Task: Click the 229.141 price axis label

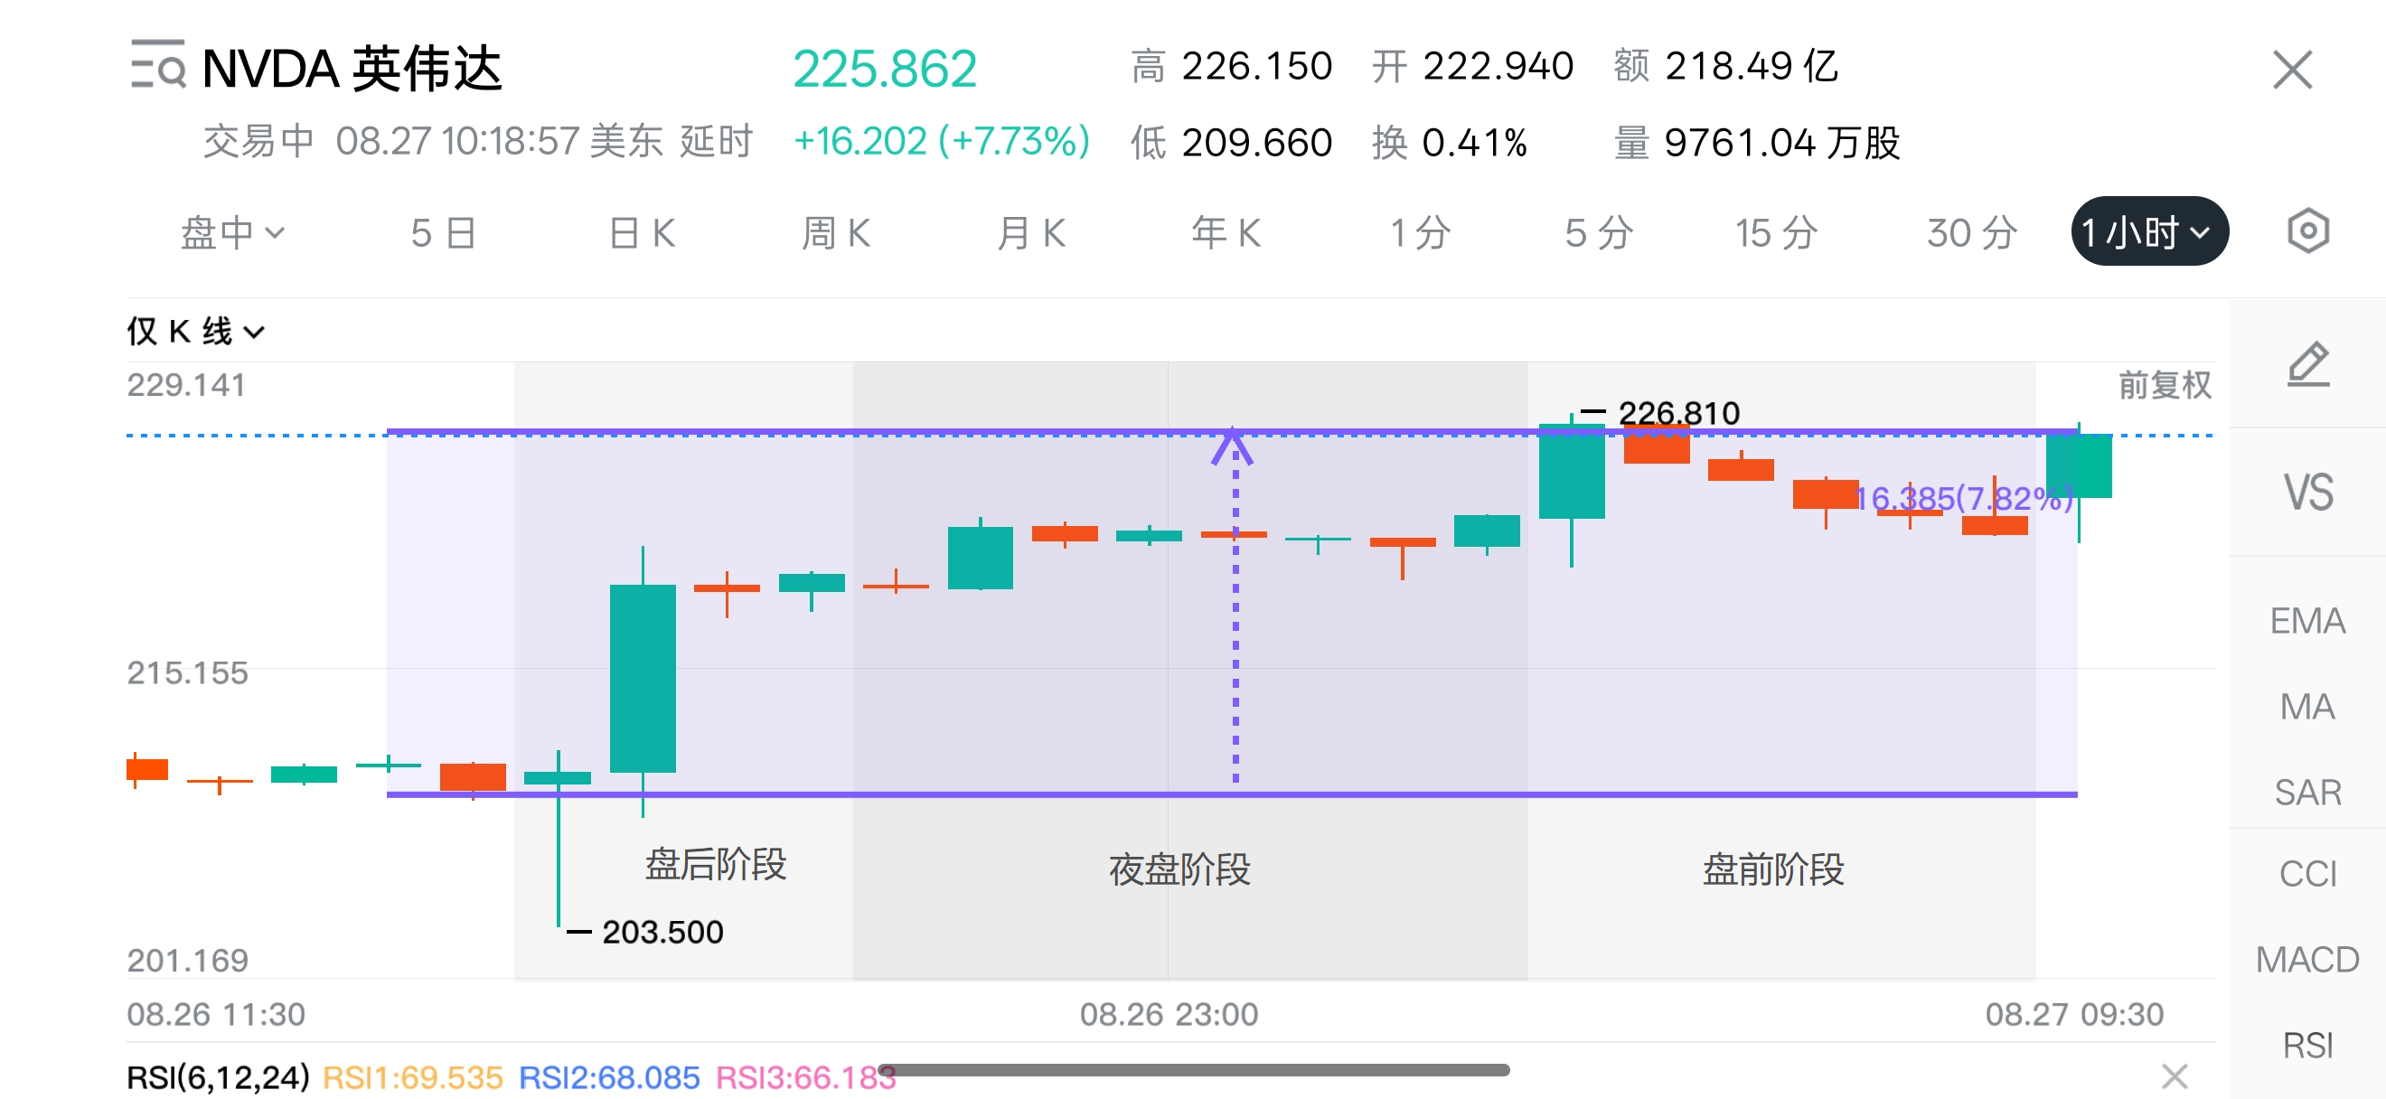Action: coord(186,384)
